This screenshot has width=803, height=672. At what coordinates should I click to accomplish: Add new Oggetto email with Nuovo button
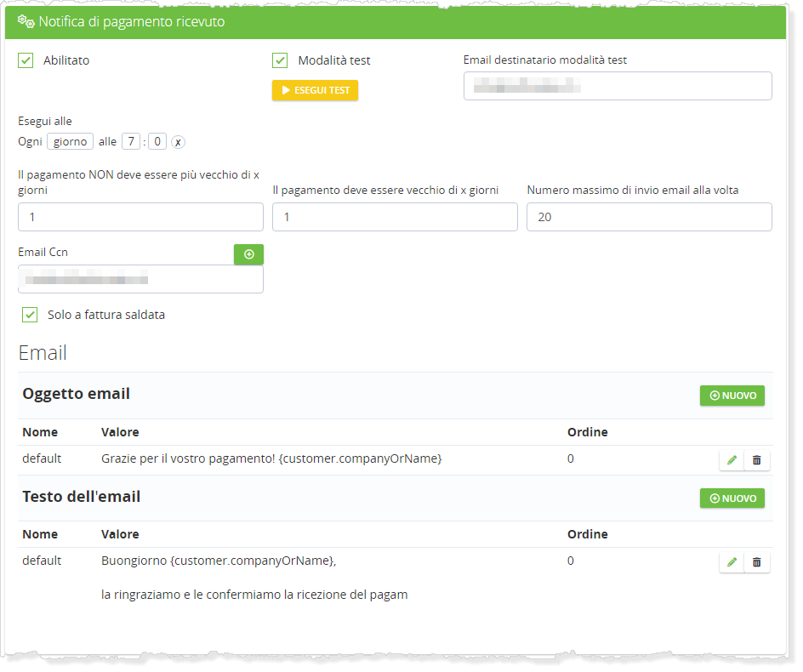732,396
